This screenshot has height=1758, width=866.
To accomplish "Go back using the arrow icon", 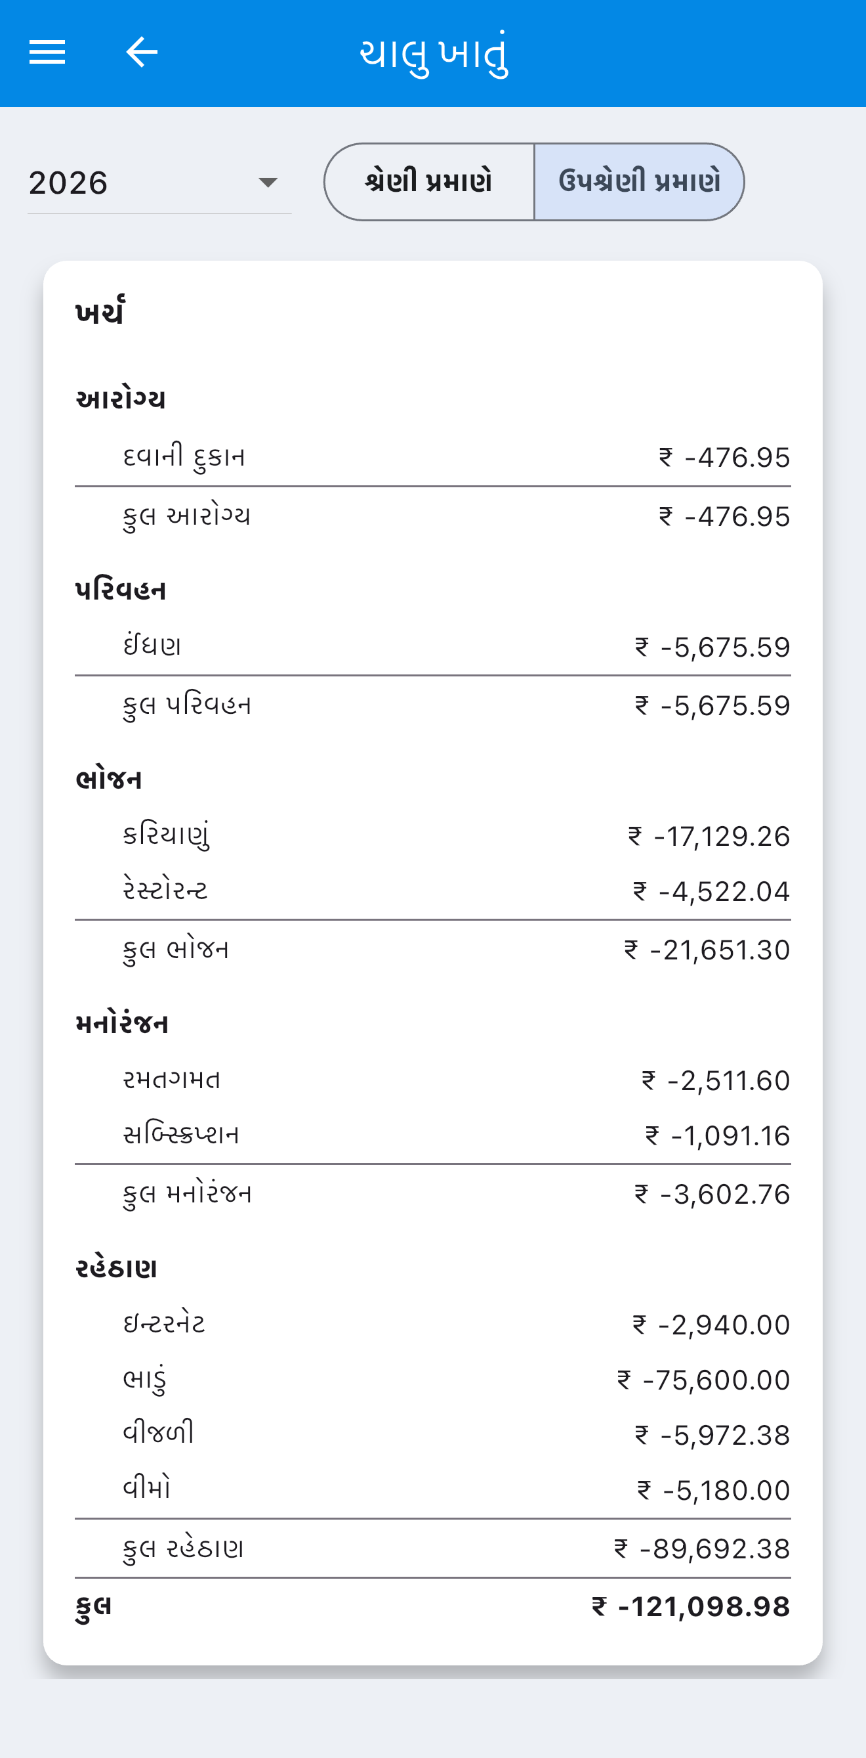I will [x=142, y=53].
